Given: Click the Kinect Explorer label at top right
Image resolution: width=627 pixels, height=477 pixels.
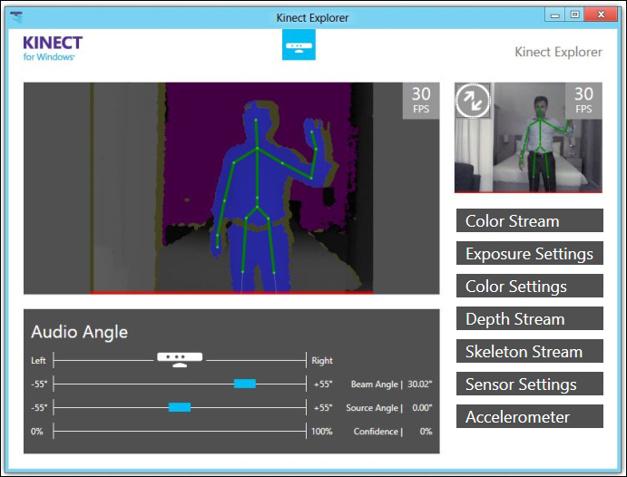Looking at the screenshot, I should [558, 52].
